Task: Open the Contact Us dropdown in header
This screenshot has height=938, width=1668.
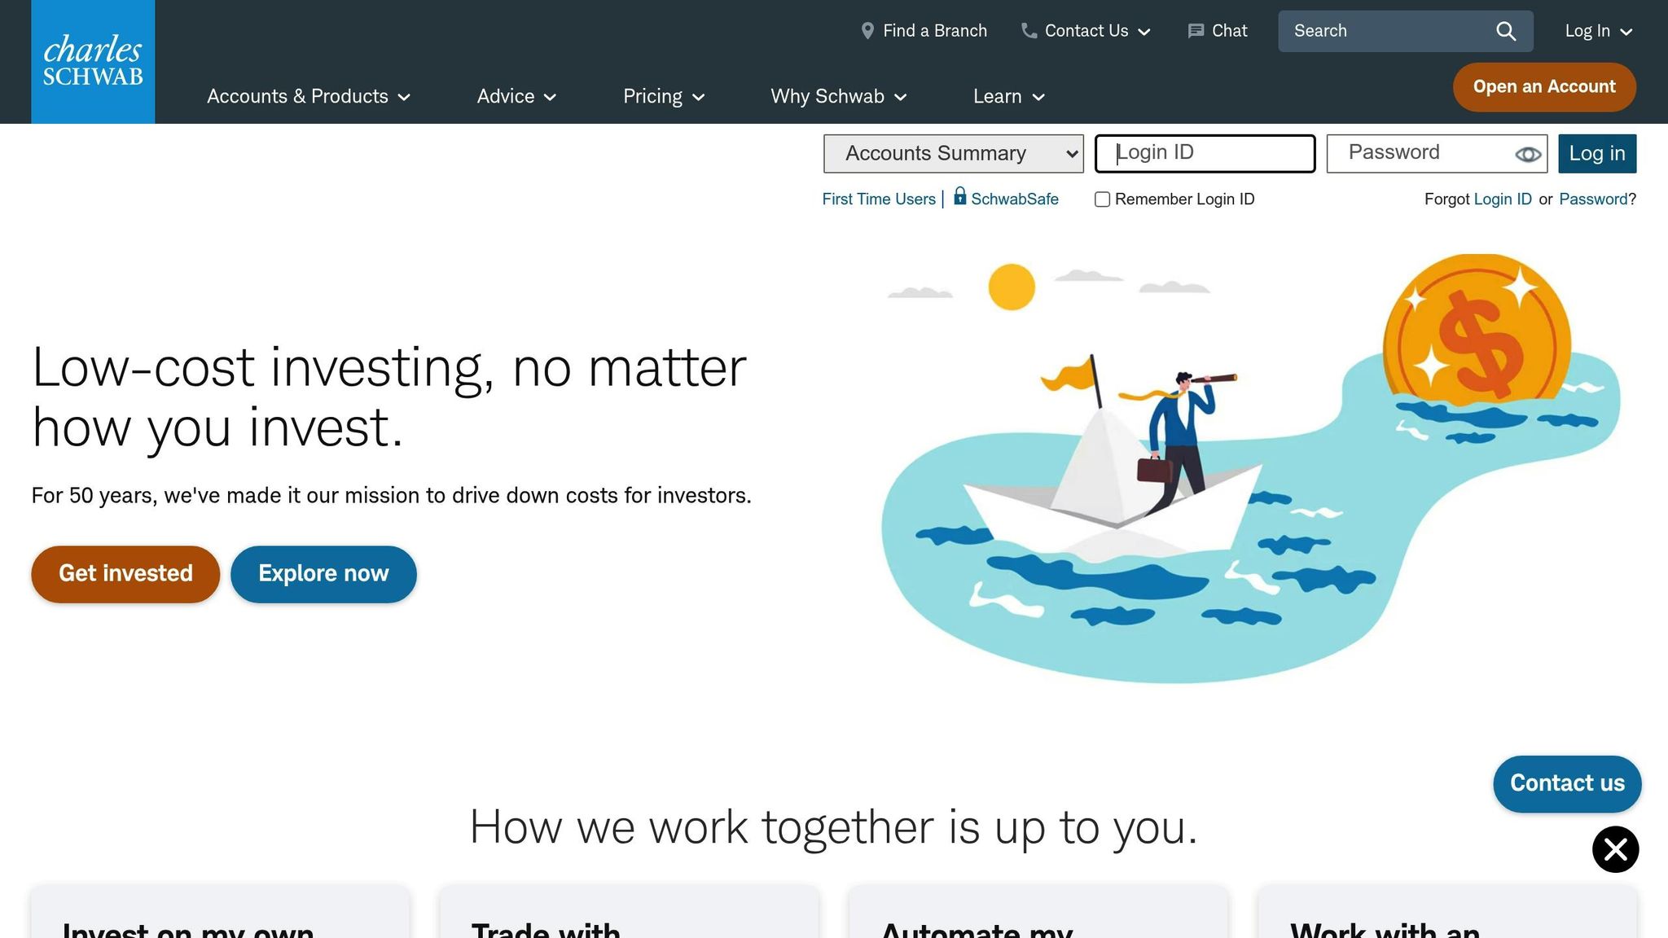Action: (1086, 31)
